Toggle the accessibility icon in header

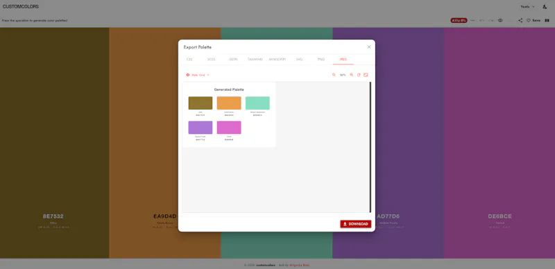pos(545,7)
